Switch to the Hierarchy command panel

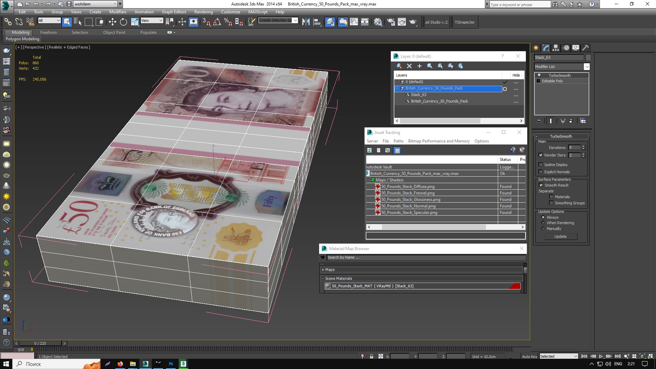[x=556, y=48]
